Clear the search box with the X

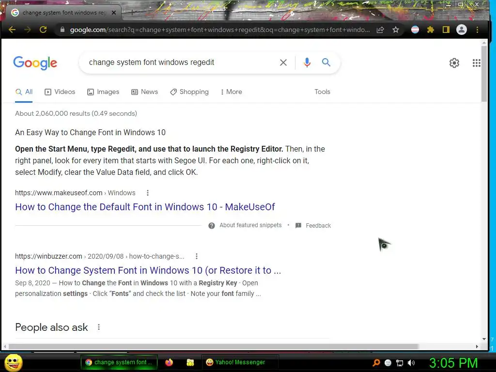pyautogui.click(x=283, y=62)
